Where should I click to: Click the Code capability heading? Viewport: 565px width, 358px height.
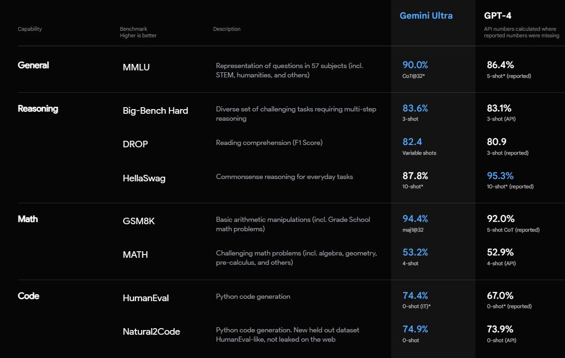click(28, 296)
